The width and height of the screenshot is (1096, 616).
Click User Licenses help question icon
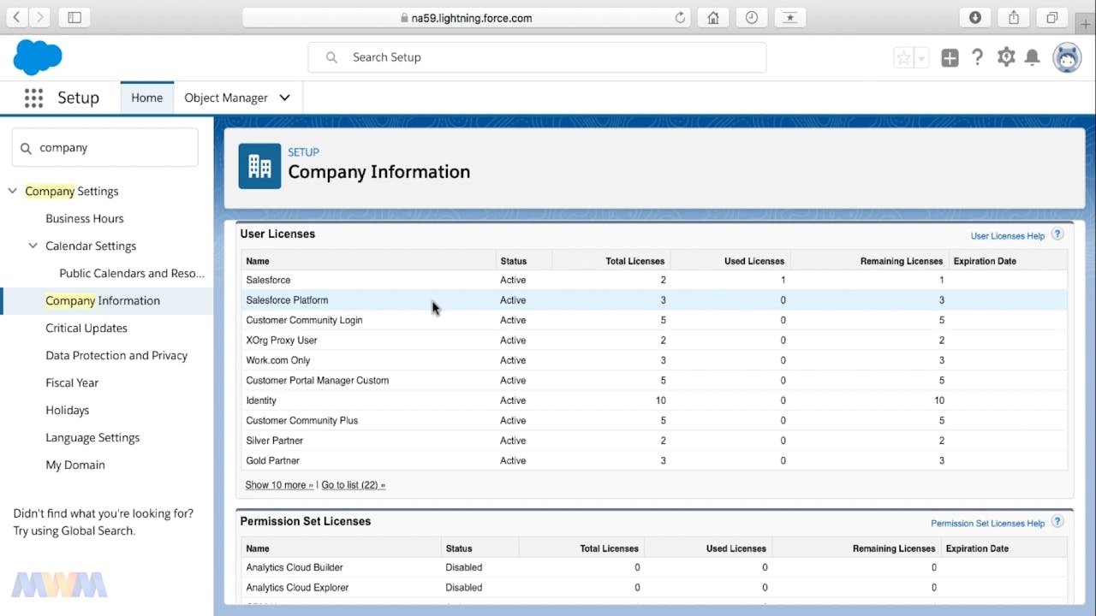(1057, 234)
